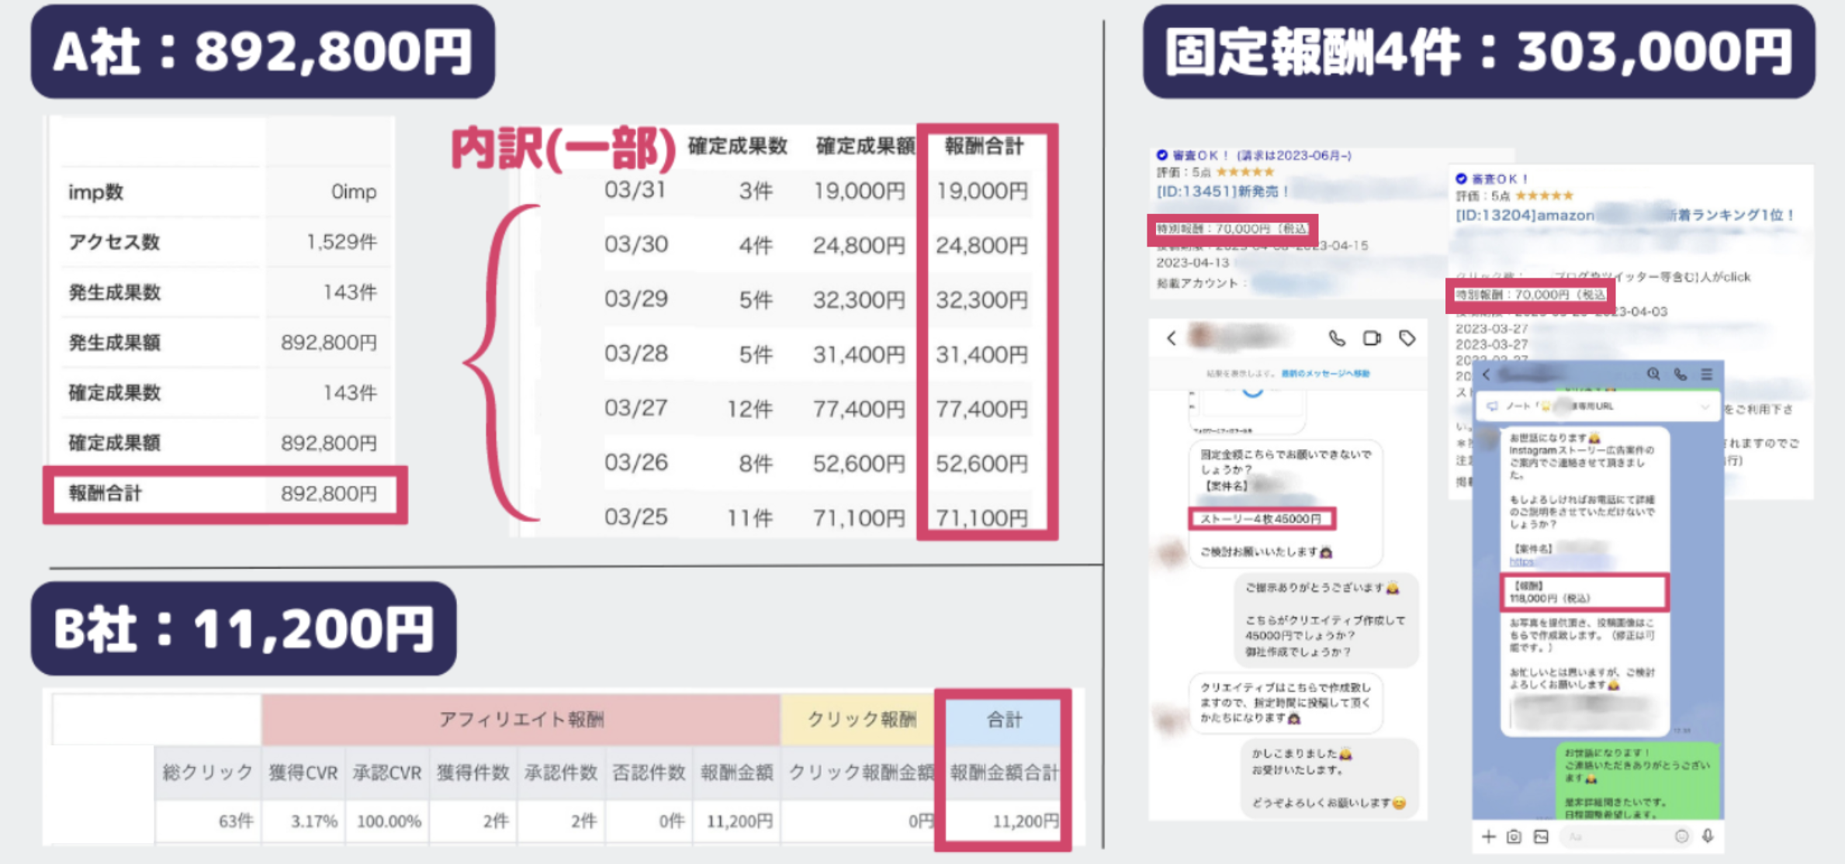Go back using LINE chat back arrow
Image resolution: width=1845 pixels, height=864 pixels.
pos(1487,375)
